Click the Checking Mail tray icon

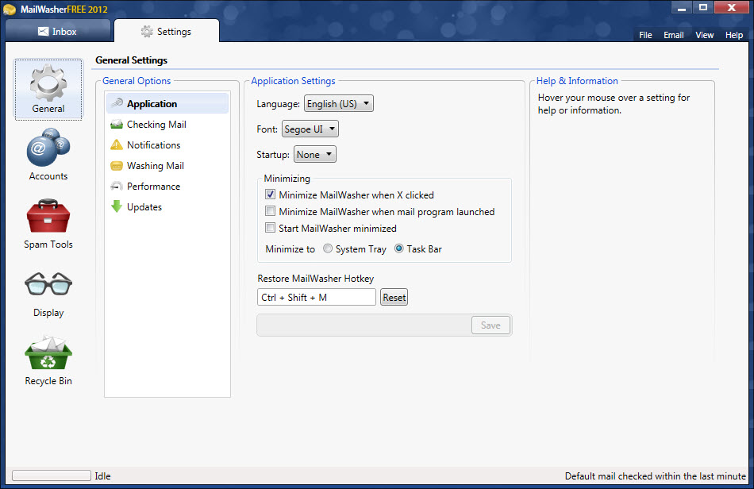pos(117,125)
